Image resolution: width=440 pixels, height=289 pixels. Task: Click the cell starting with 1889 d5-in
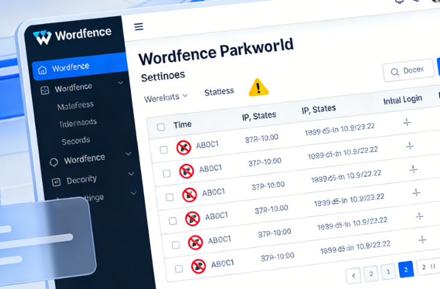tap(352, 224)
